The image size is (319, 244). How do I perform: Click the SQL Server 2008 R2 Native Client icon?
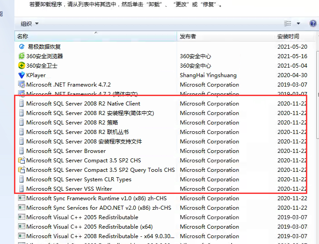point(21,104)
